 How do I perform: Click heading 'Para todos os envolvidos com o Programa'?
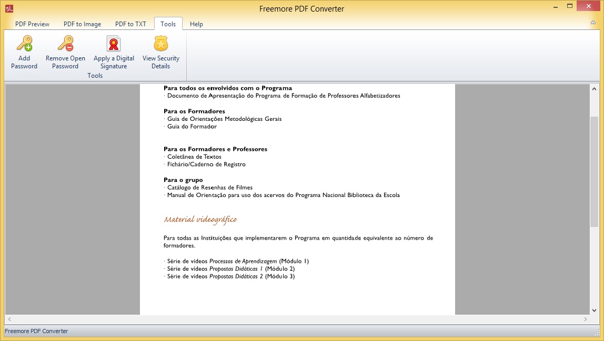click(228, 88)
